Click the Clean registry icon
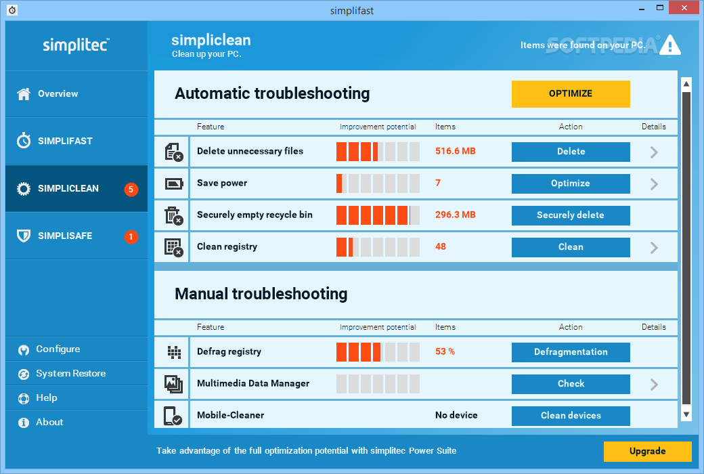 (x=173, y=248)
